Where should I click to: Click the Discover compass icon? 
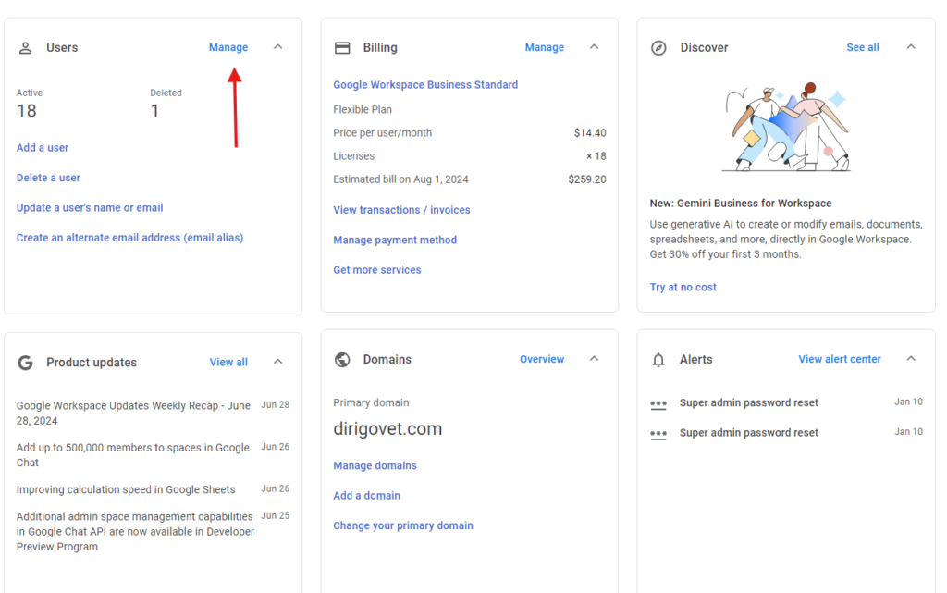(x=658, y=48)
